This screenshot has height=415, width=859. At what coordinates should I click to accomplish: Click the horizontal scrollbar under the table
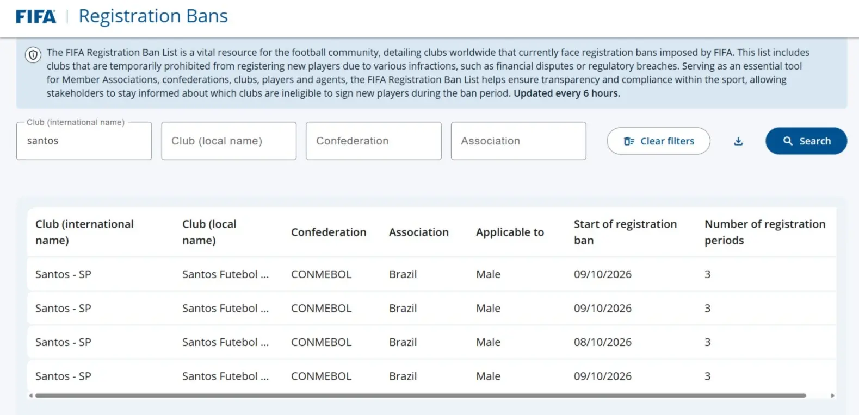421,395
